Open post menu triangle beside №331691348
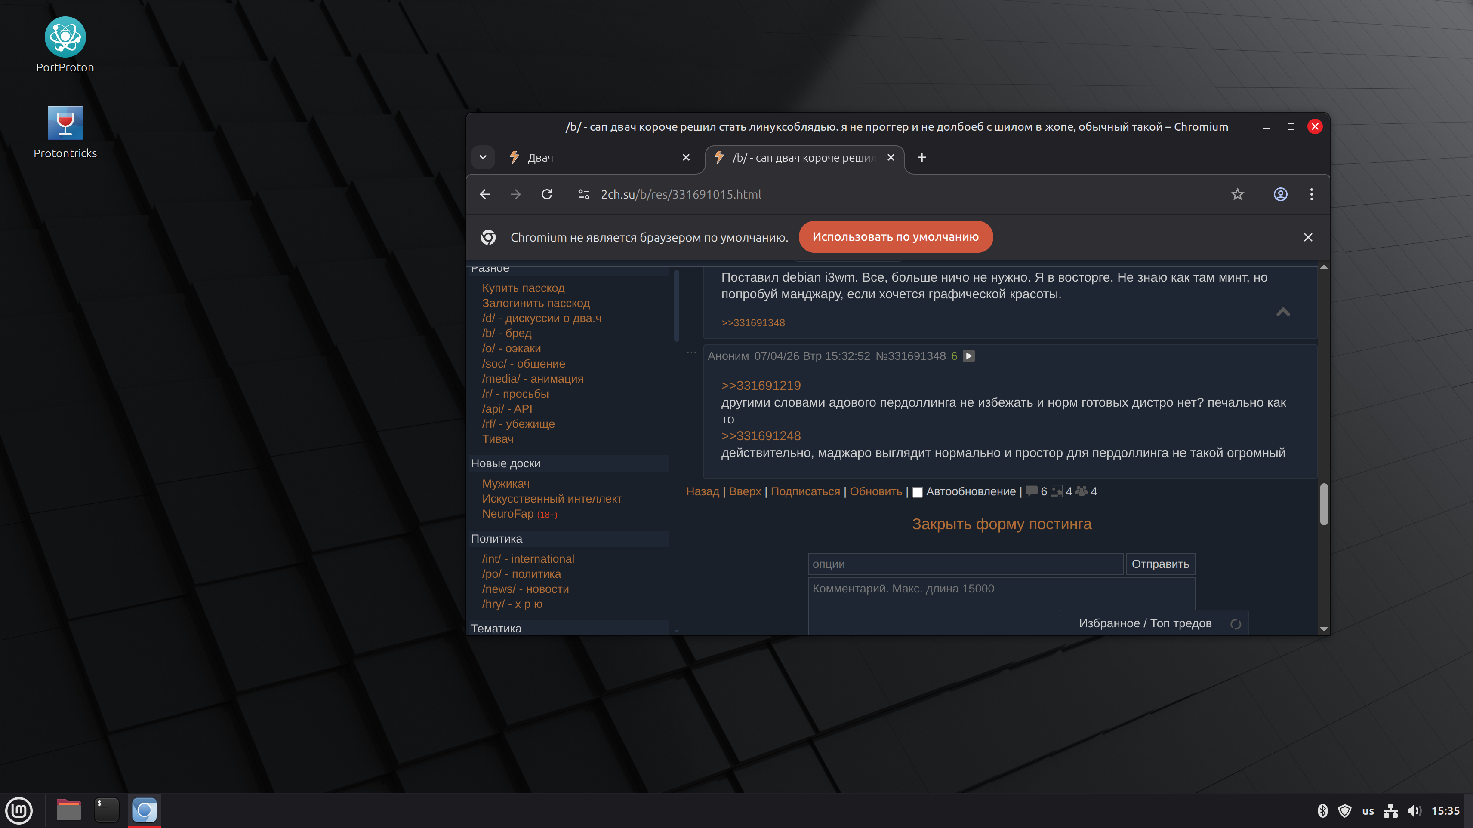 969,356
